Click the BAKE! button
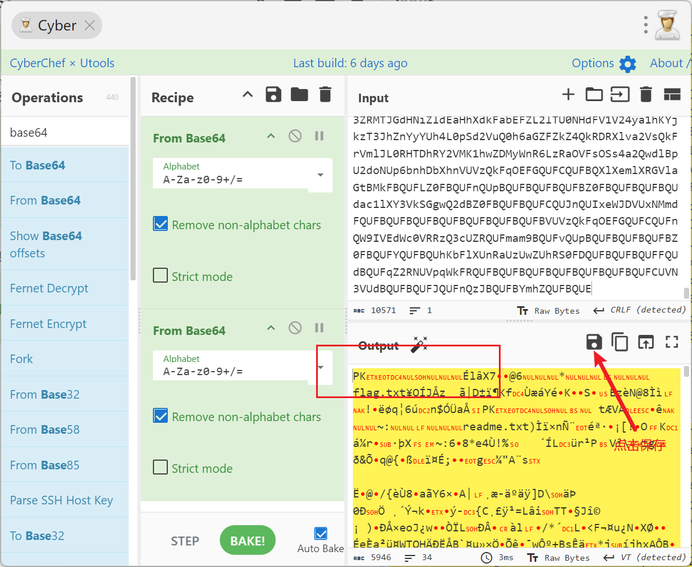The height and width of the screenshot is (567, 692). [x=248, y=541]
